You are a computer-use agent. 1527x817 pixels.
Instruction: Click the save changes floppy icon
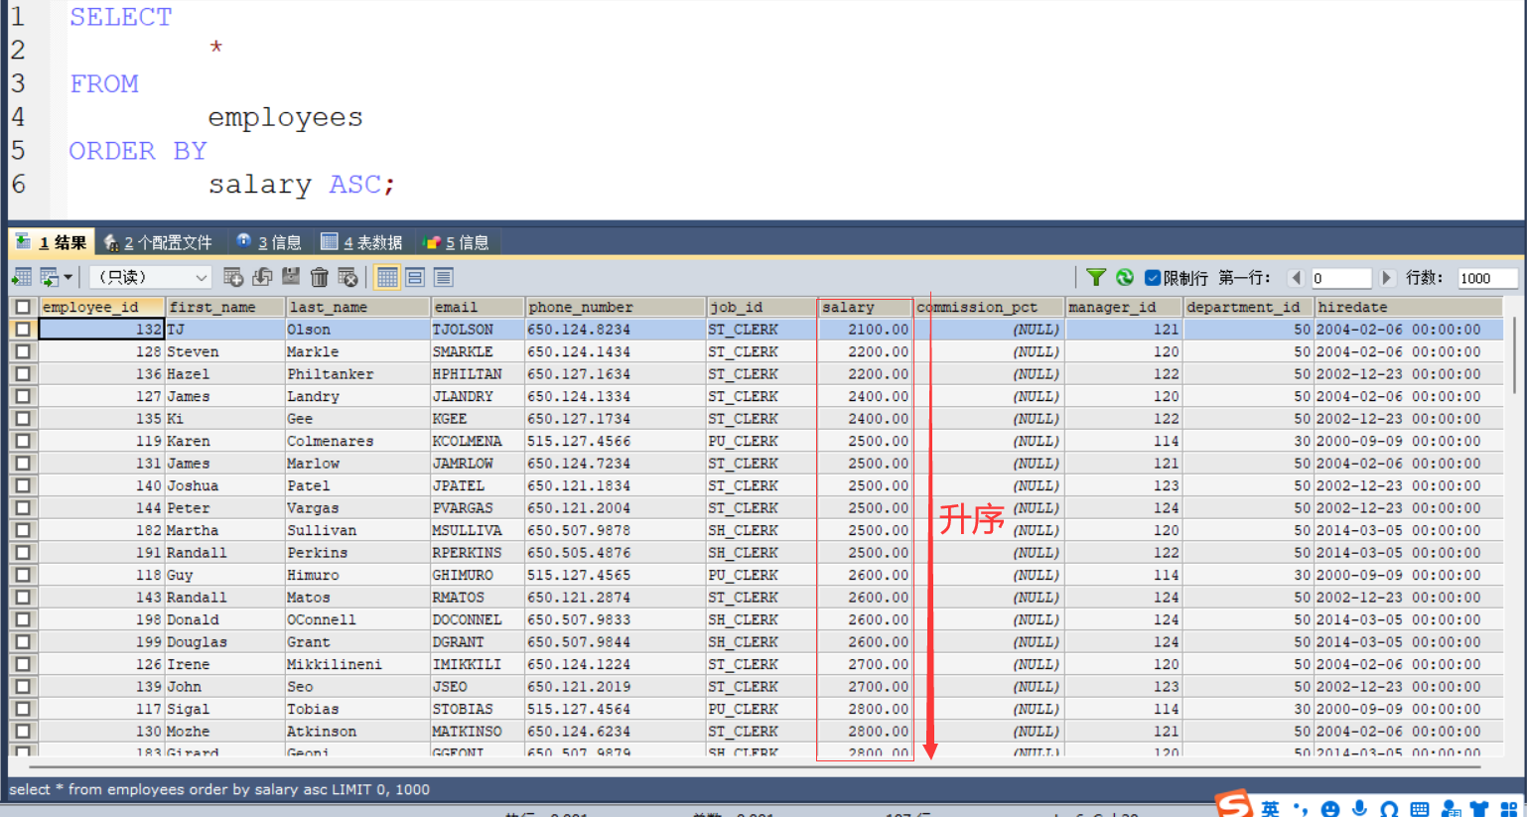coord(291,277)
